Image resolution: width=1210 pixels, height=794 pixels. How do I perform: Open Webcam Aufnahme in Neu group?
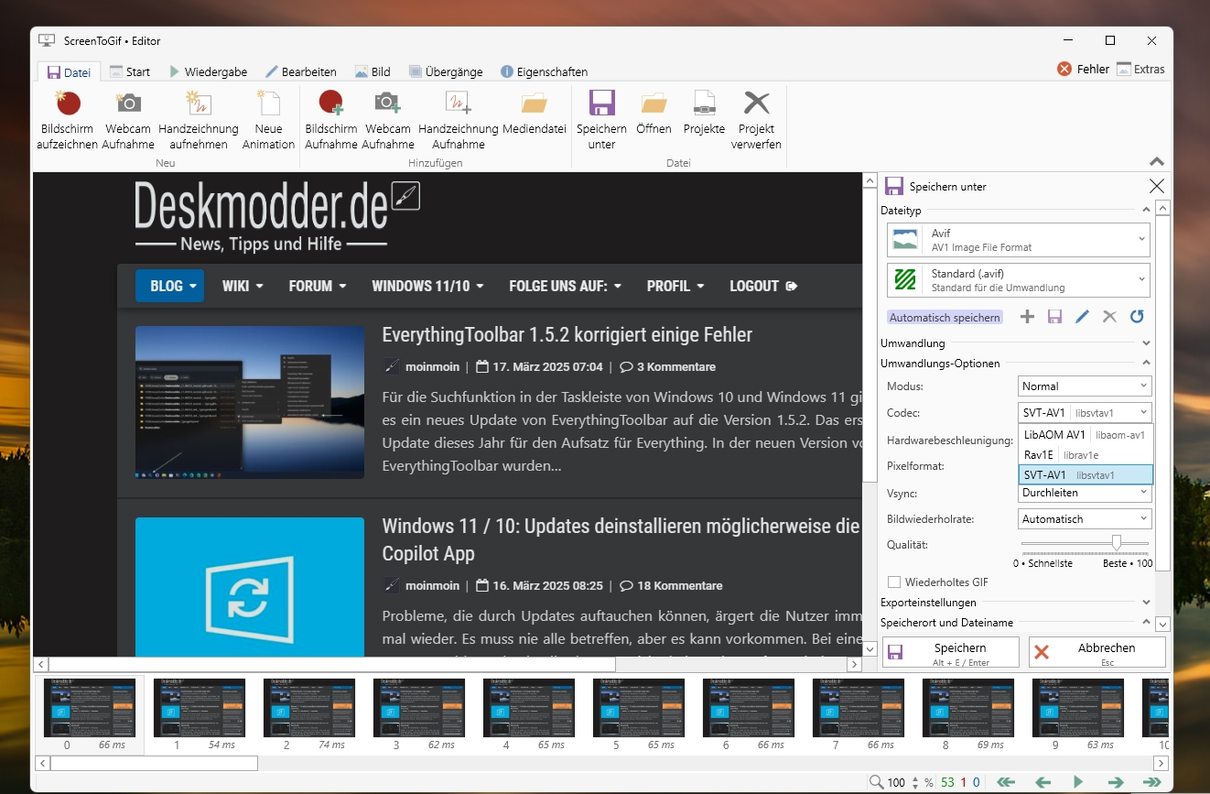(x=128, y=120)
